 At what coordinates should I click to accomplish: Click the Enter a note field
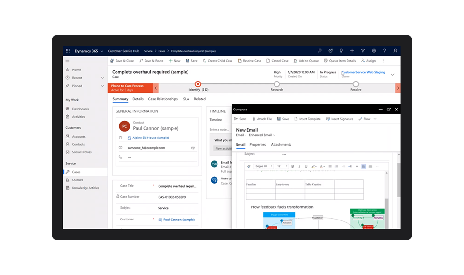click(219, 129)
